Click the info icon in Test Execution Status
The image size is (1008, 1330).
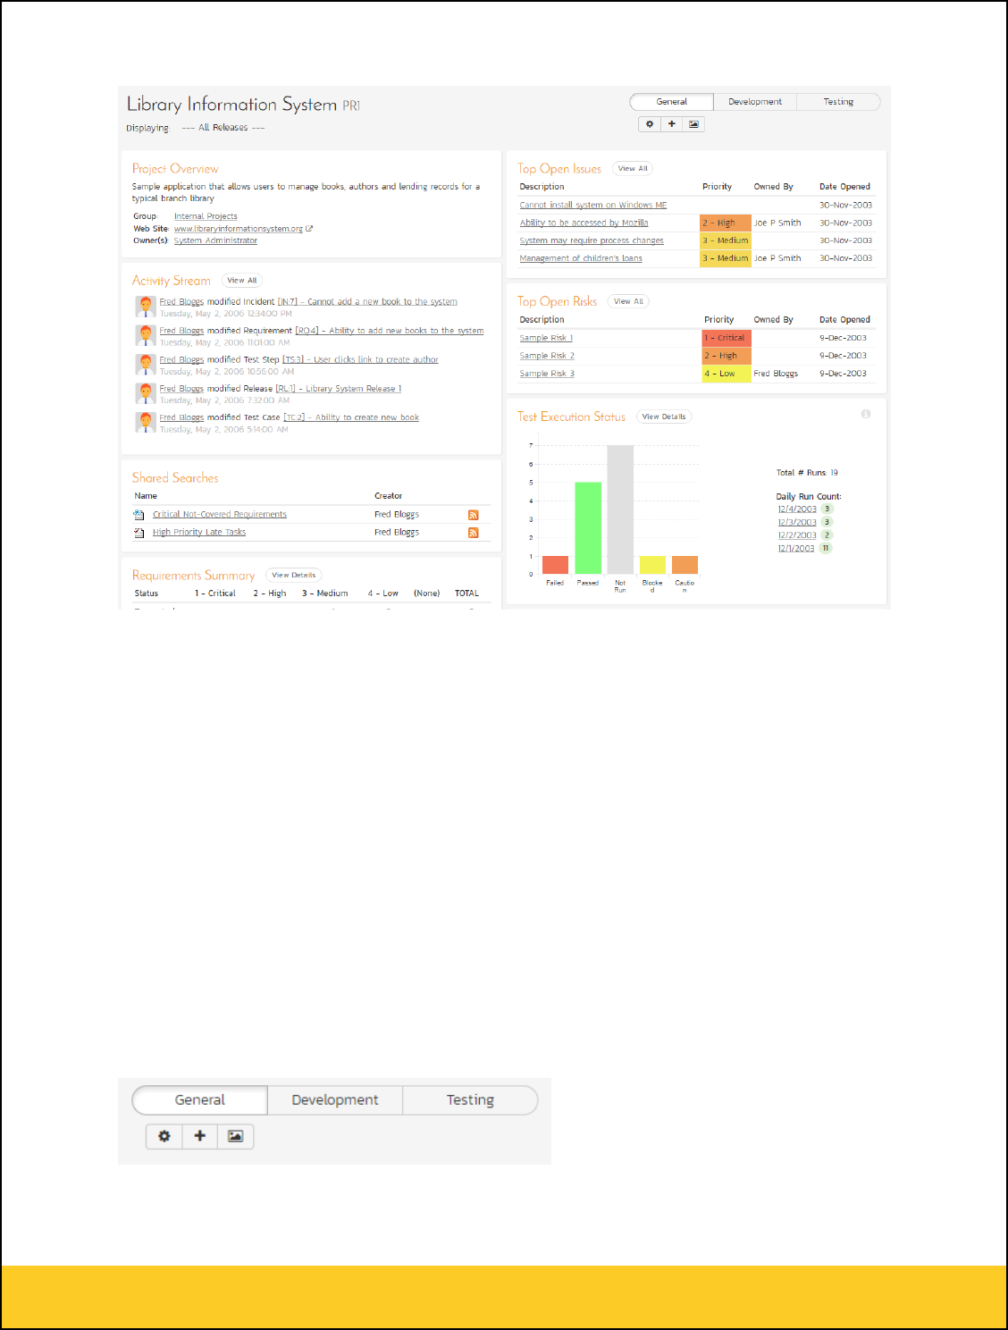(x=866, y=414)
